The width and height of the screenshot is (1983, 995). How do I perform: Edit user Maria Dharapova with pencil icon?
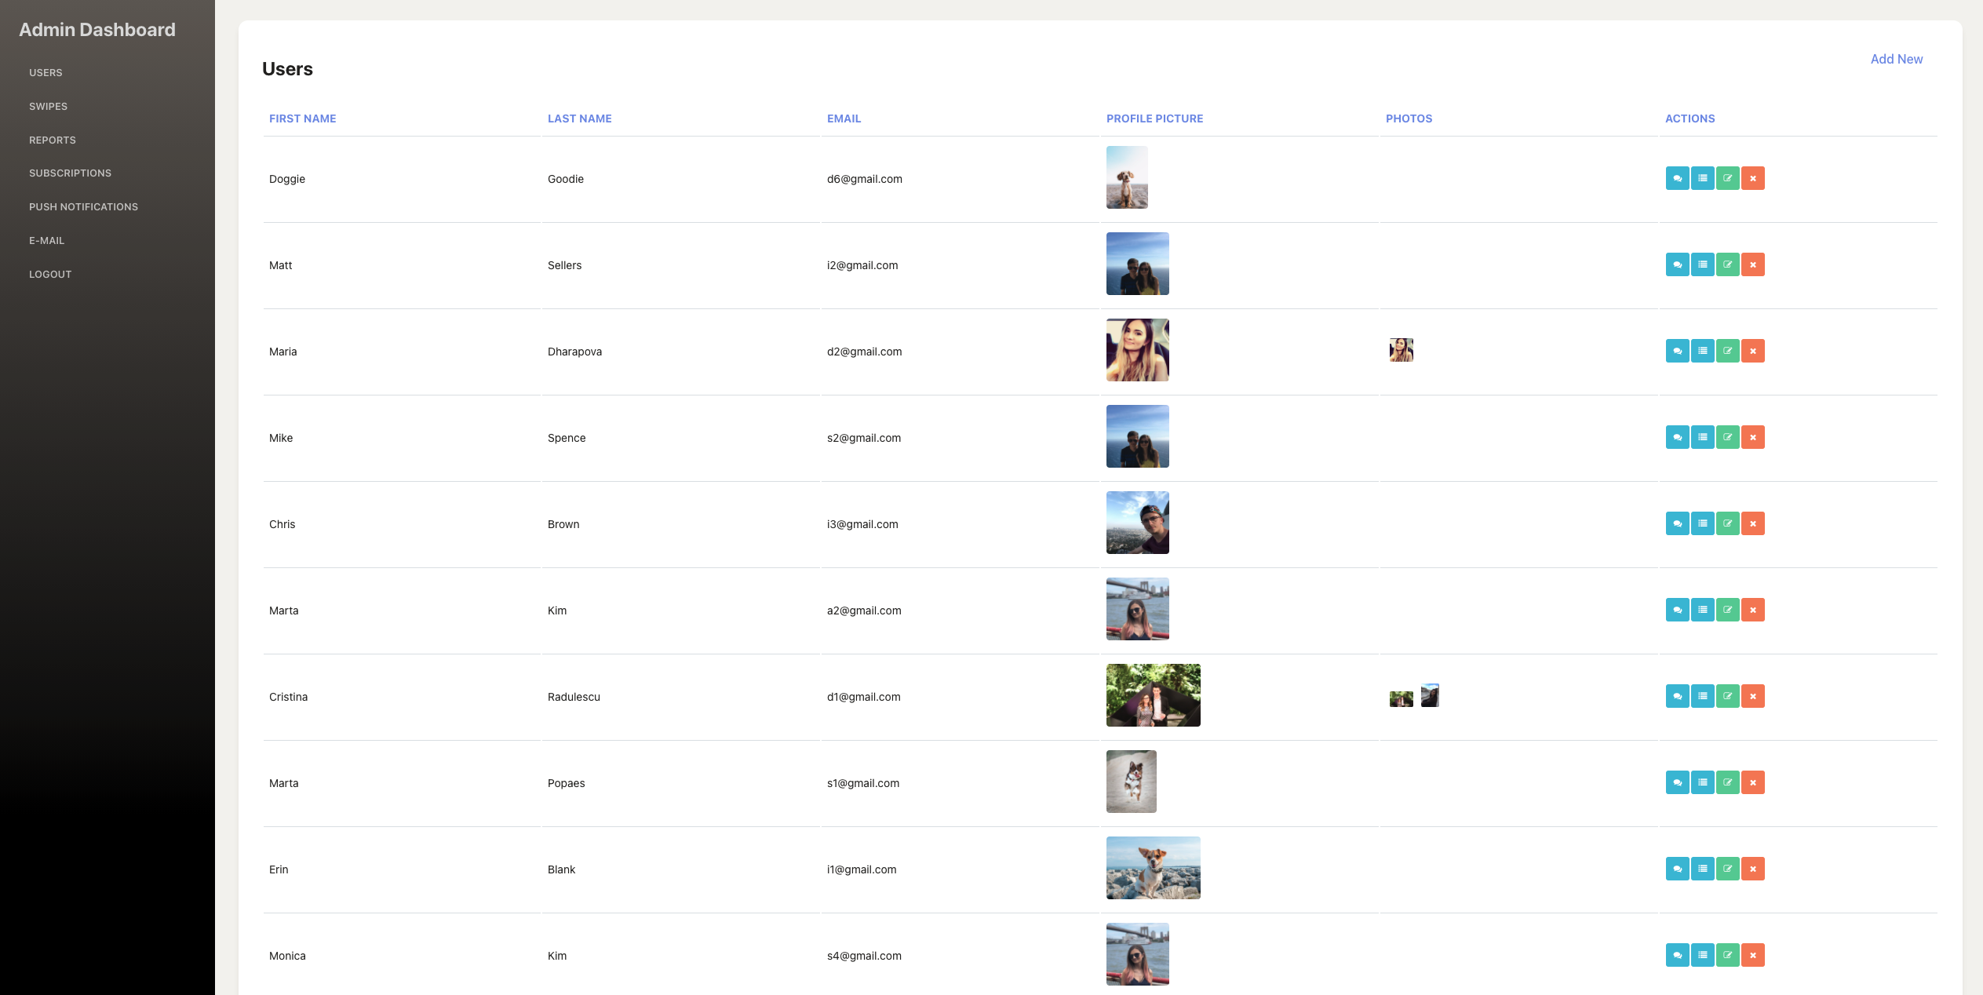1727,351
